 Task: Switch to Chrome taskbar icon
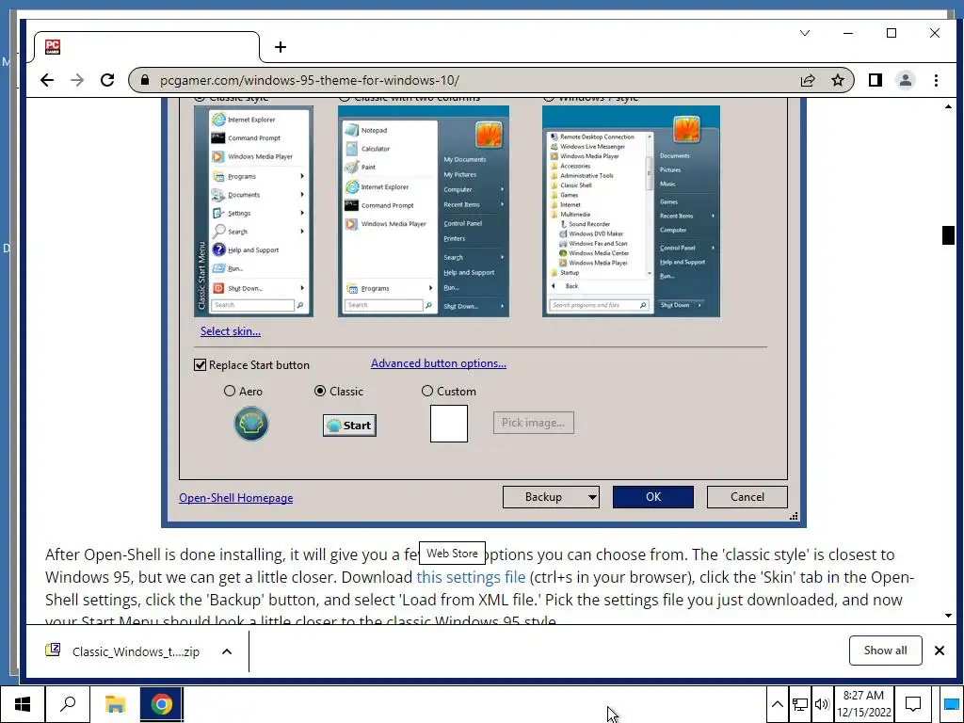161,704
